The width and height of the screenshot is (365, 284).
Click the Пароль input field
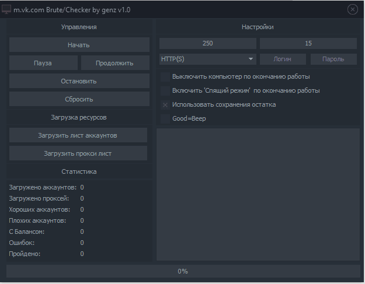coord(333,59)
